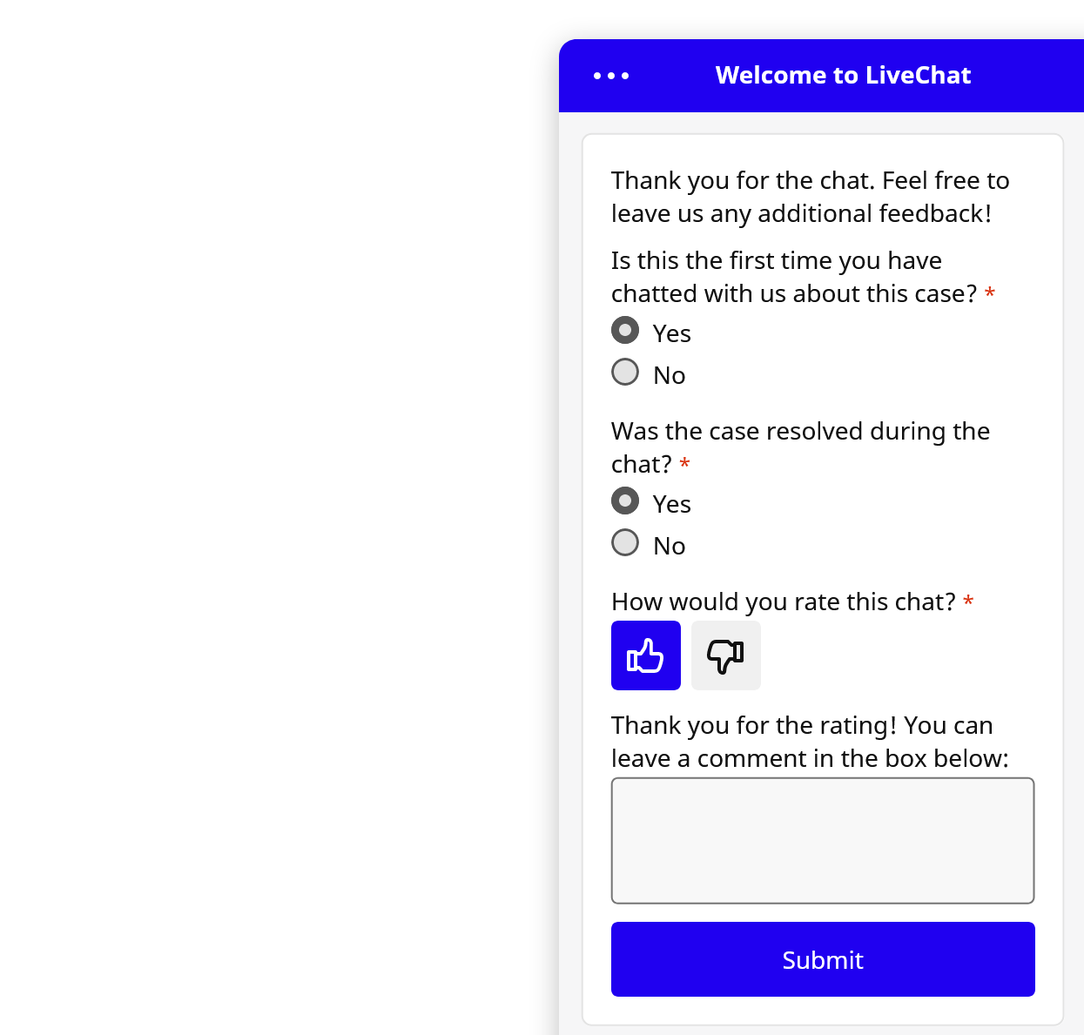Focus the feedback comment text area
The height and width of the screenshot is (1035, 1084).
[x=822, y=840]
